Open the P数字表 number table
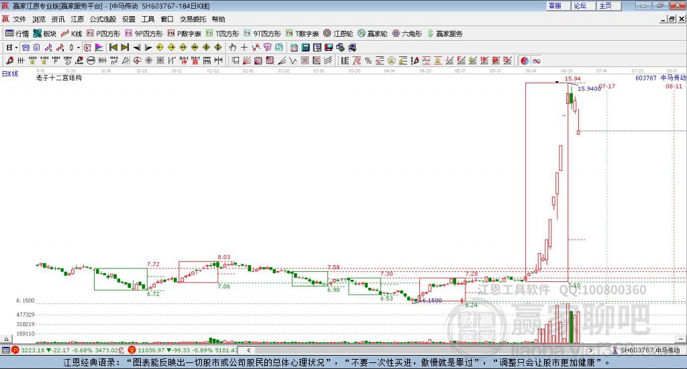The width and height of the screenshot is (687, 369). tap(184, 33)
